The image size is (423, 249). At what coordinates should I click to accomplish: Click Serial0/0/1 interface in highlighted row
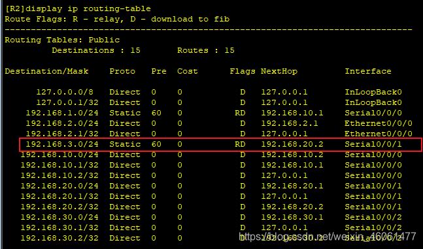[373, 145]
